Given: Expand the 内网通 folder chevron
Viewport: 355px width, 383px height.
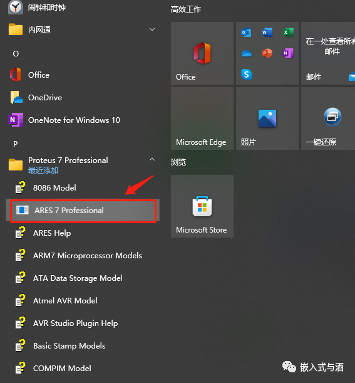Looking at the screenshot, I should (x=152, y=29).
